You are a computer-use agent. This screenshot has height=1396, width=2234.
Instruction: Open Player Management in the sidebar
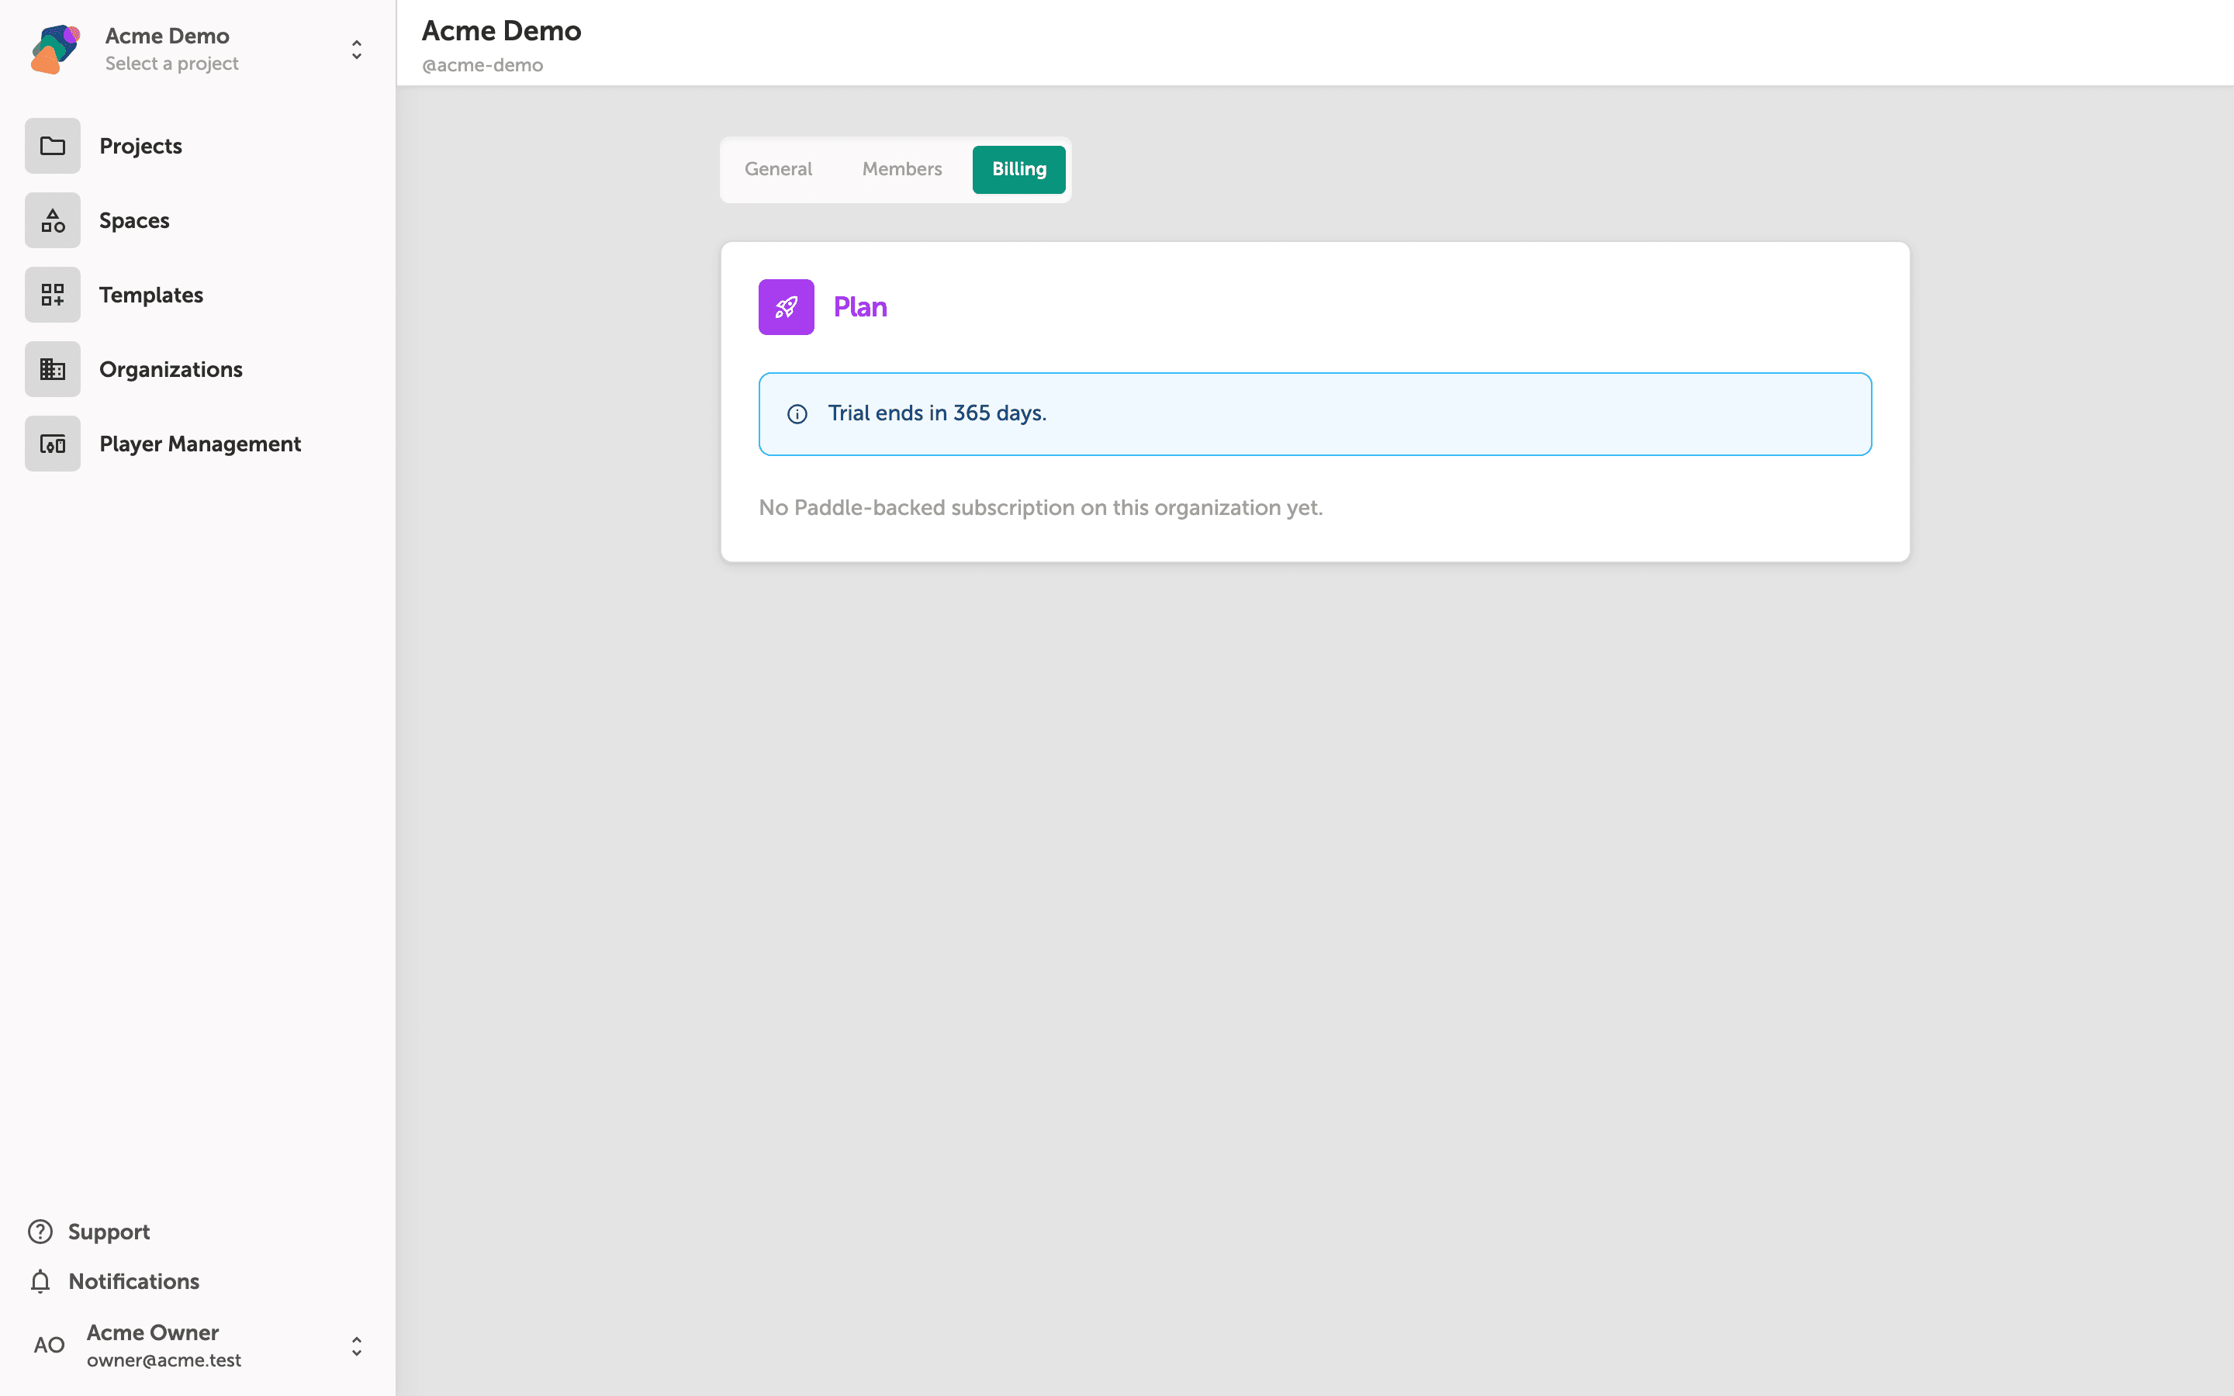coord(199,444)
